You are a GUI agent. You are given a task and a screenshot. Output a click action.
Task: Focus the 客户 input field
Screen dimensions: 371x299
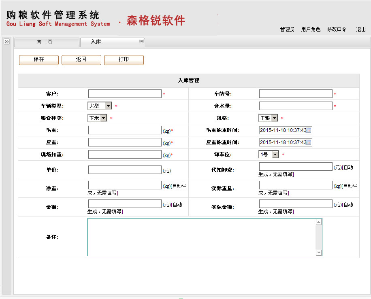(125, 94)
